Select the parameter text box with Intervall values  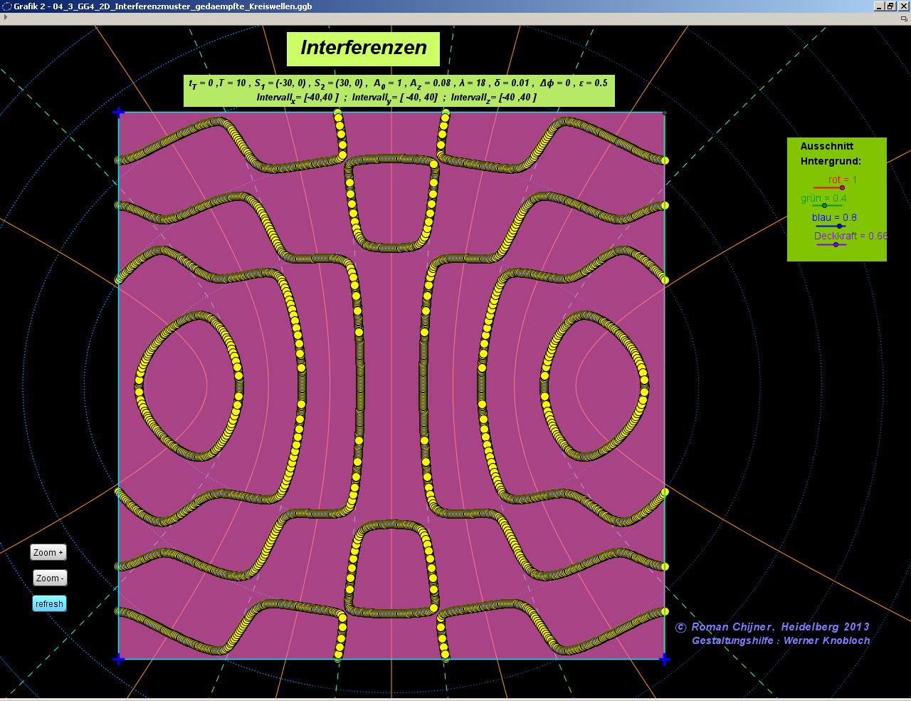click(399, 90)
